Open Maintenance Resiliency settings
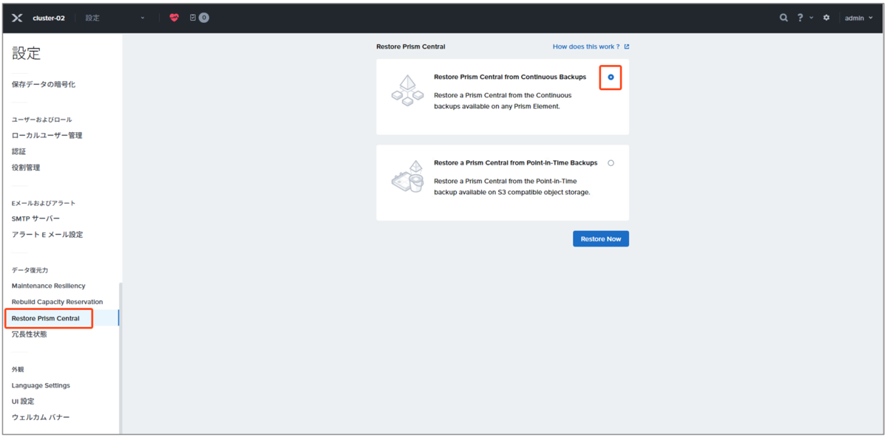 [49, 286]
